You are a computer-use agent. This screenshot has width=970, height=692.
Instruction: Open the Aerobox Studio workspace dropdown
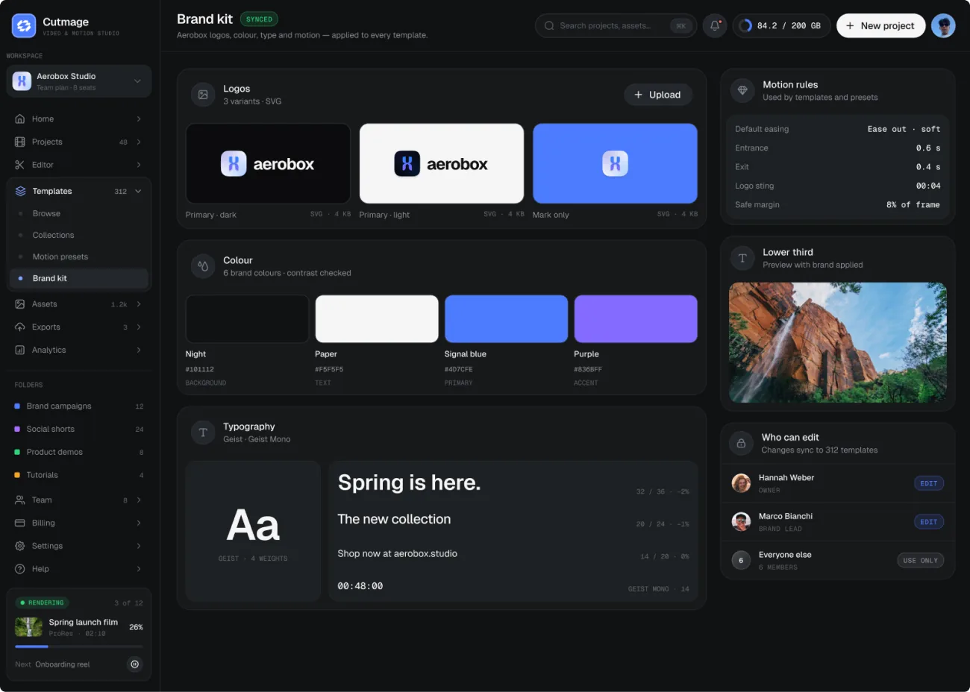pos(78,81)
